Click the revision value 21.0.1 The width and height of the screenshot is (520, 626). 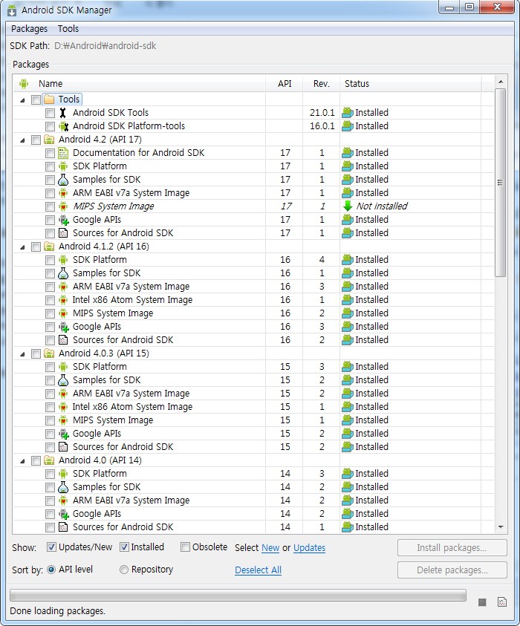coord(322,113)
